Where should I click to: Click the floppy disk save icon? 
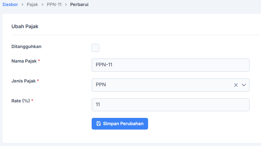click(x=98, y=124)
